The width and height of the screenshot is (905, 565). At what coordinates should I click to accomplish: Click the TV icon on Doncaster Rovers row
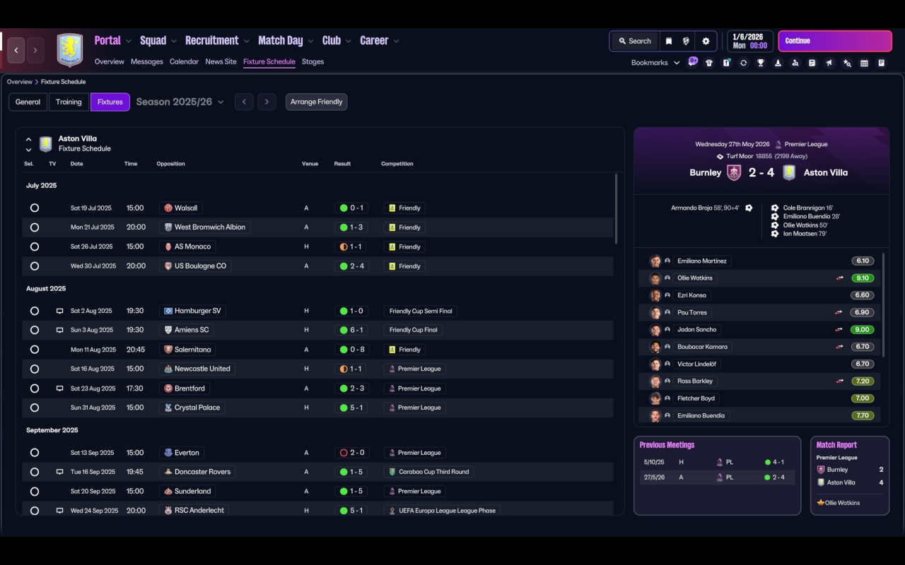pyautogui.click(x=59, y=472)
